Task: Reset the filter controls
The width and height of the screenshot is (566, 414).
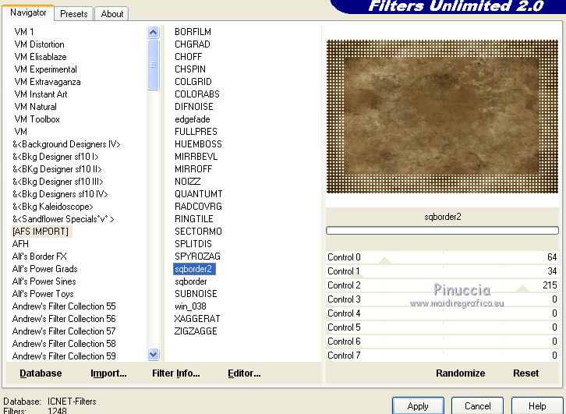Action: [525, 373]
